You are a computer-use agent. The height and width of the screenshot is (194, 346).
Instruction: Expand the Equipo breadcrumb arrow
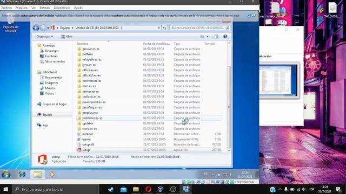tap(72, 28)
